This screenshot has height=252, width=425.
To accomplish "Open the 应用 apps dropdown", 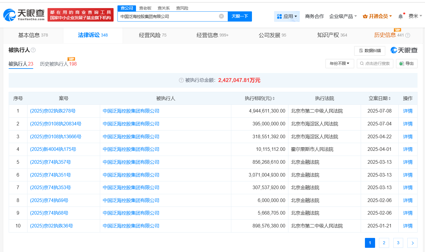I will [287, 16].
